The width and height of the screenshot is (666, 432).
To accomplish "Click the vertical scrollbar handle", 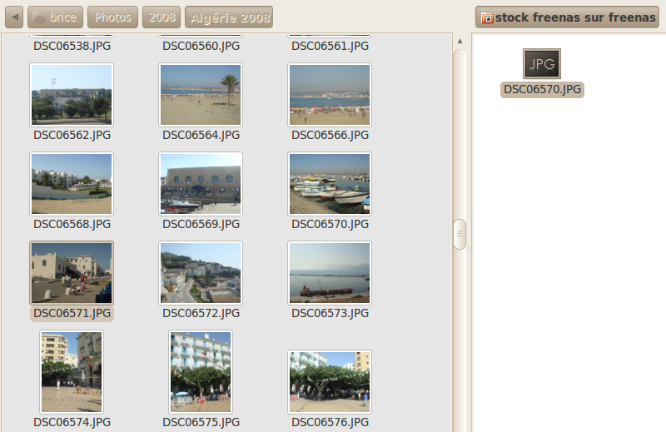I will click(x=460, y=234).
